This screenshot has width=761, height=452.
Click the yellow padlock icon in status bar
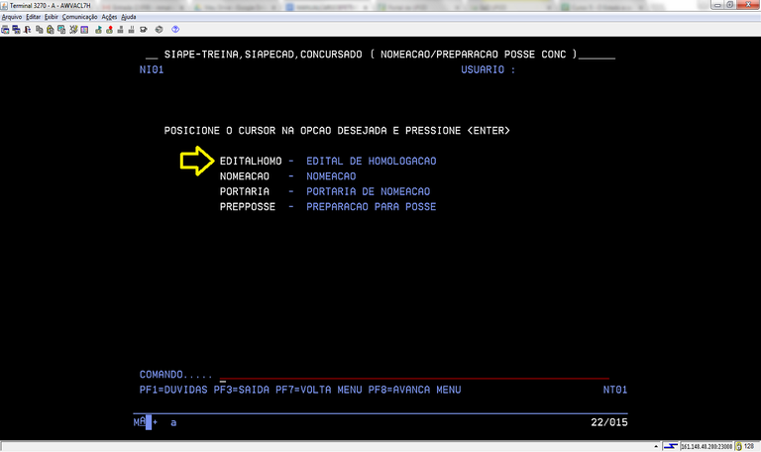(x=738, y=446)
